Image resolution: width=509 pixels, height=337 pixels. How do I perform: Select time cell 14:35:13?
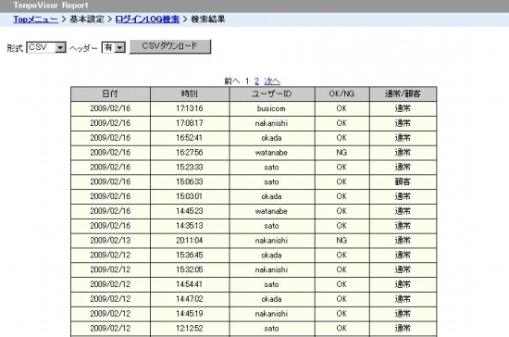point(190,226)
